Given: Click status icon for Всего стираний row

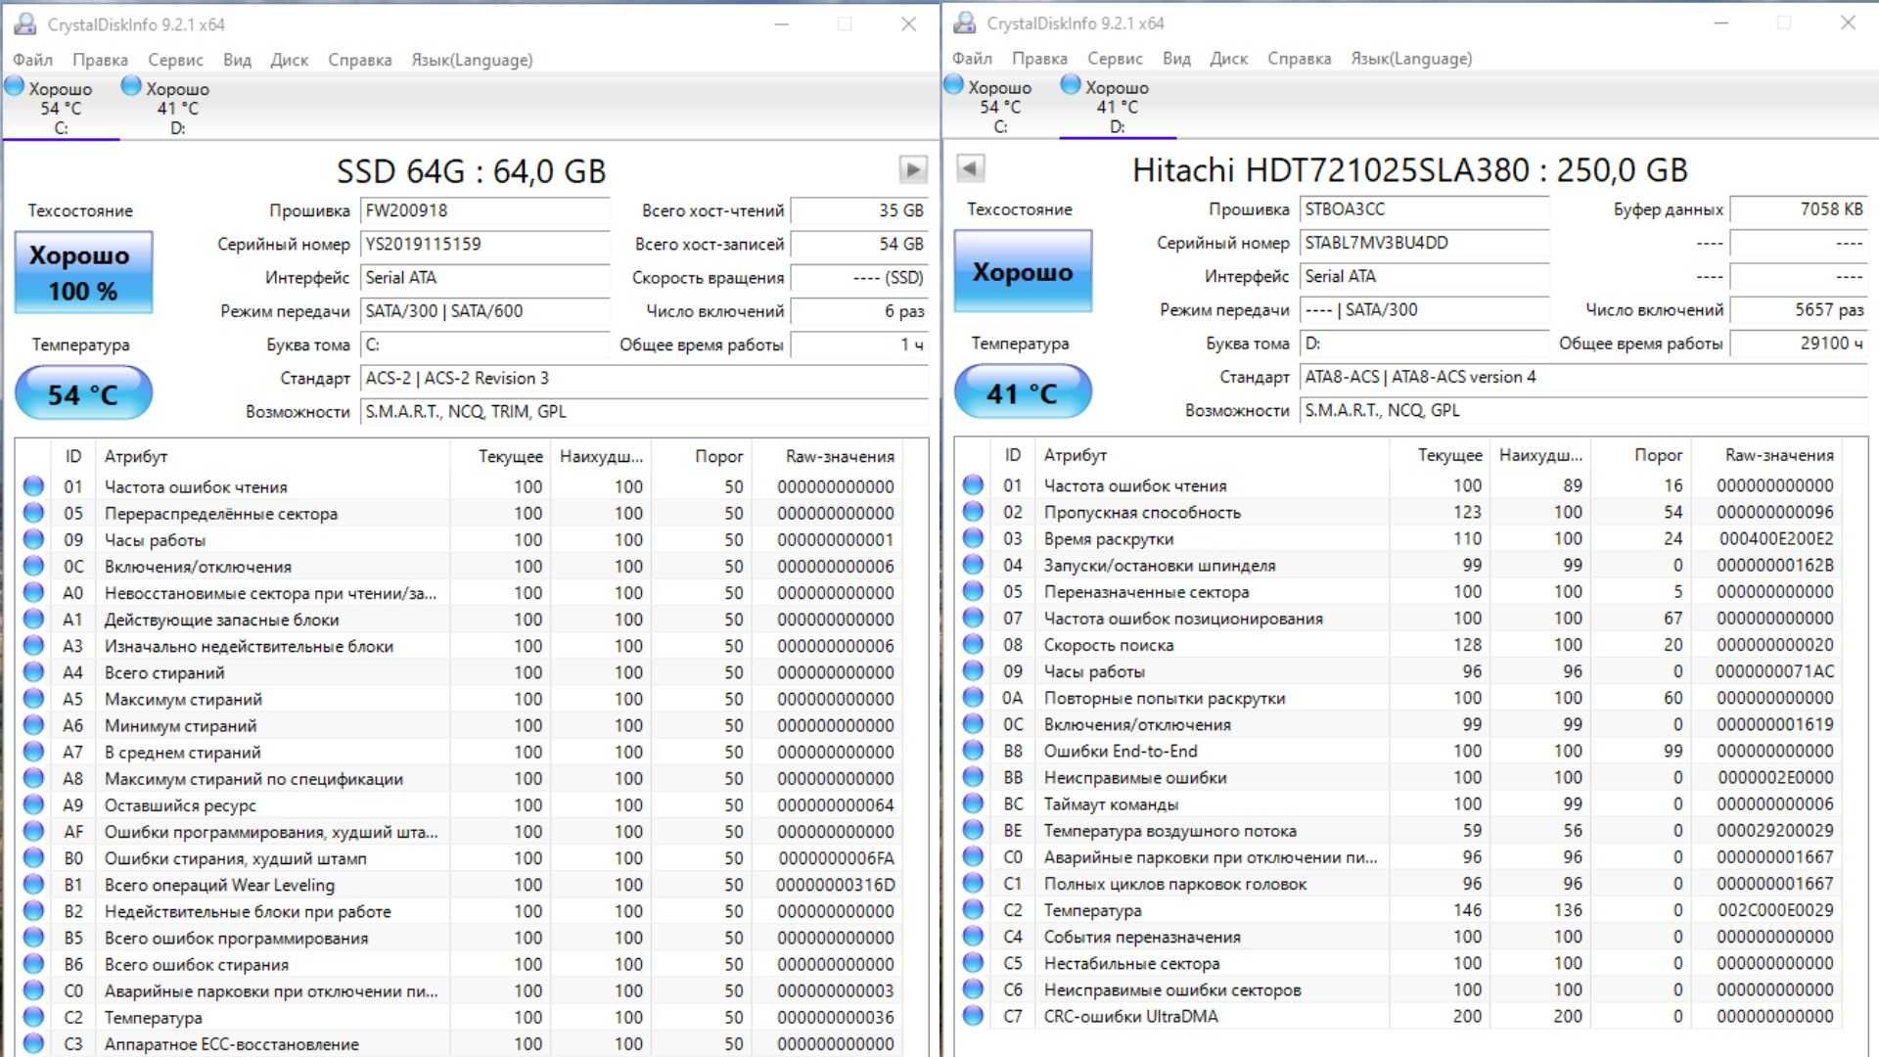Looking at the screenshot, I should (x=33, y=672).
